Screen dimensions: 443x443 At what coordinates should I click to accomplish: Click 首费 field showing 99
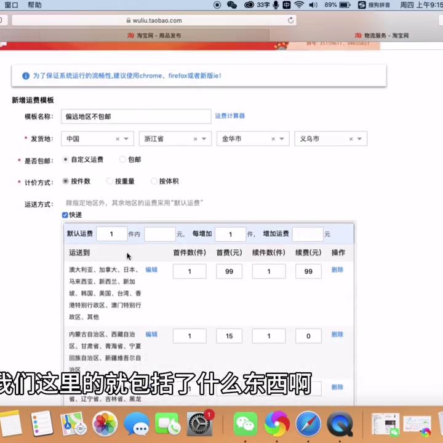229,271
